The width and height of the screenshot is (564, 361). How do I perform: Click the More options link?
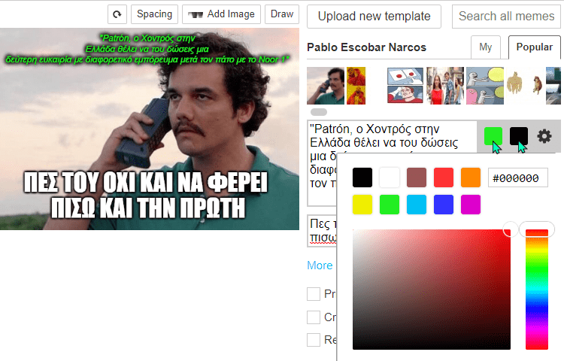[320, 265]
